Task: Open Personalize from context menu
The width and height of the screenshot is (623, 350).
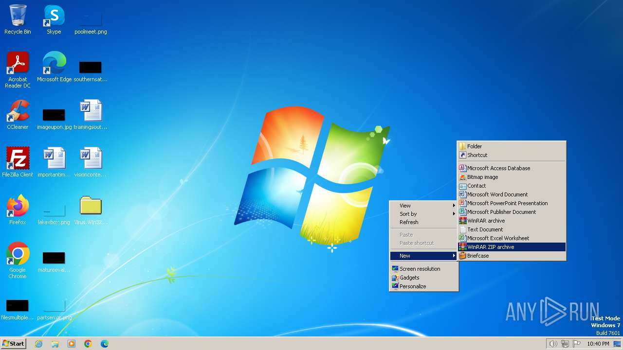Action: pyautogui.click(x=424, y=286)
